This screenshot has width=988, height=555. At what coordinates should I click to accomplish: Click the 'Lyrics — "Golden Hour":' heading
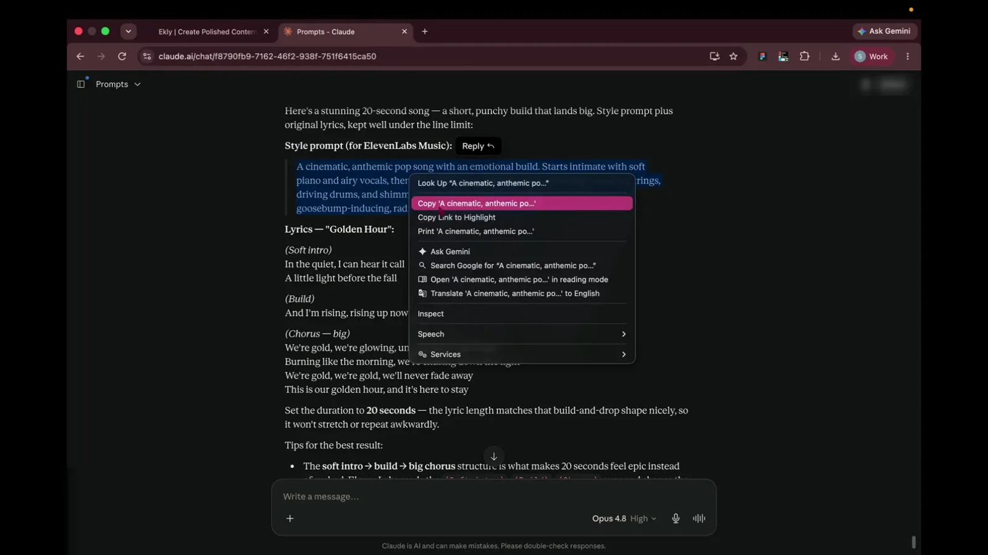point(340,229)
